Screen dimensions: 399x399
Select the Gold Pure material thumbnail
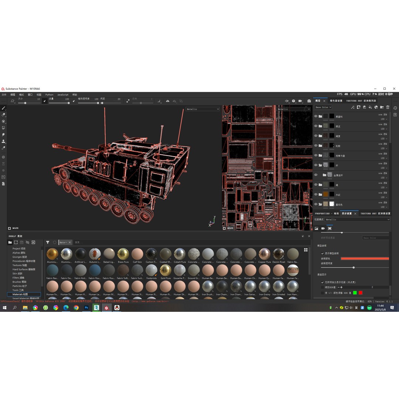[166, 270]
